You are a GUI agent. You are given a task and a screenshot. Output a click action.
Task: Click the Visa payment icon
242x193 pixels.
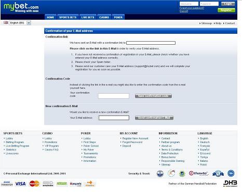pyautogui.click(x=20, y=184)
